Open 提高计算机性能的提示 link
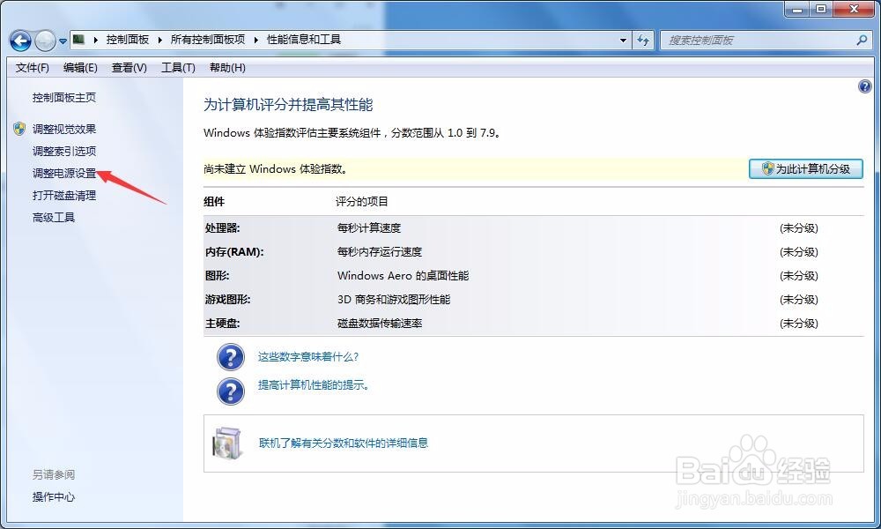This screenshot has height=529, width=881. coord(313,385)
